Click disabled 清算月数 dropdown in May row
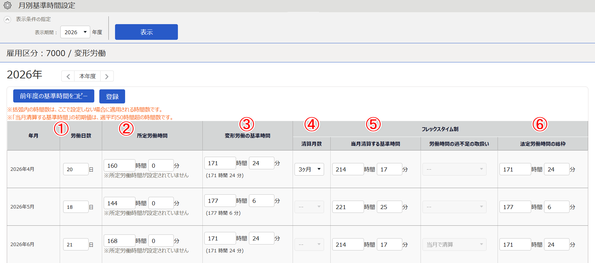 point(309,207)
